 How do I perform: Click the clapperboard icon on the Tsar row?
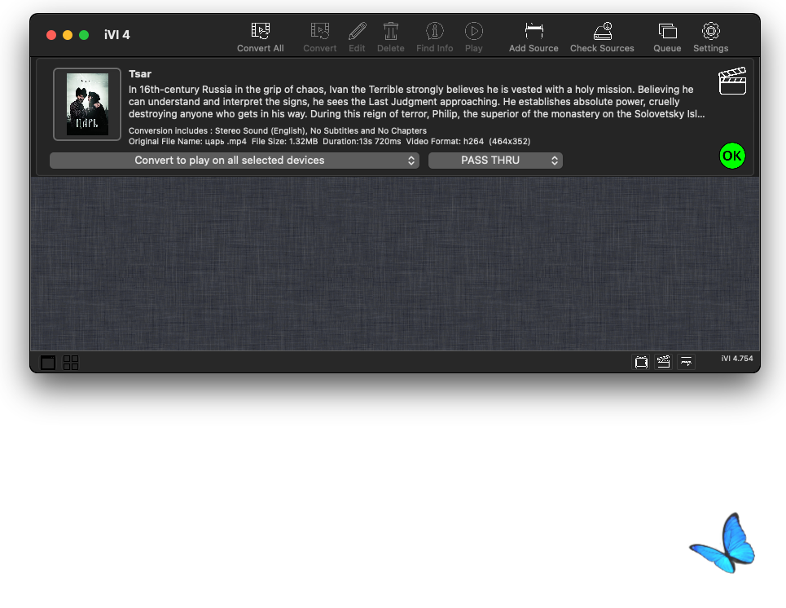tap(732, 81)
